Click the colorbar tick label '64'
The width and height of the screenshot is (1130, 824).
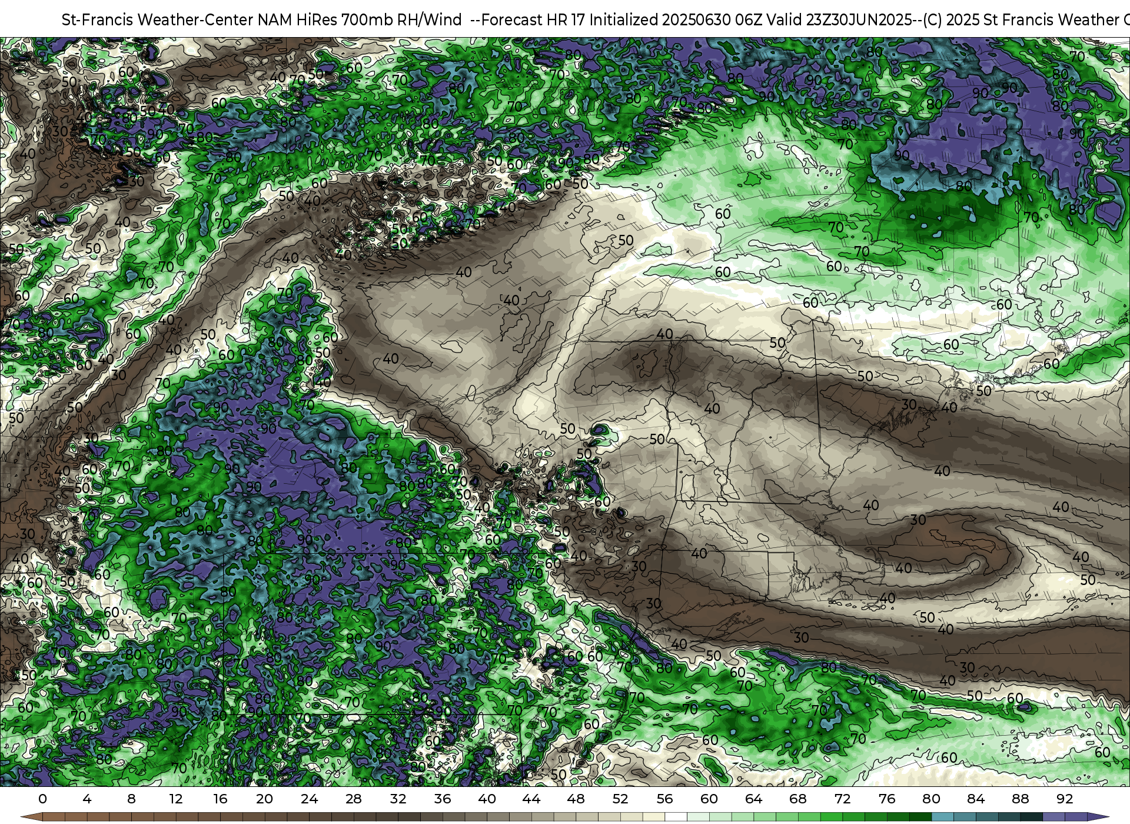(753, 799)
